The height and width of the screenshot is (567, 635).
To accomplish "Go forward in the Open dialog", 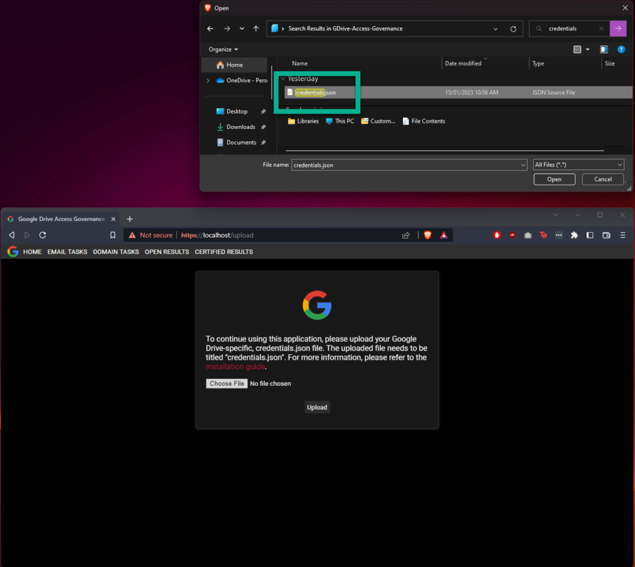I will tap(227, 29).
